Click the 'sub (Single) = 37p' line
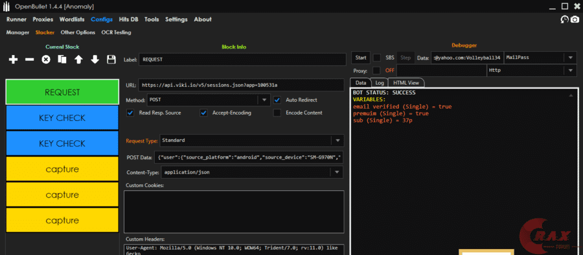This screenshot has width=583, height=255. coord(383,120)
